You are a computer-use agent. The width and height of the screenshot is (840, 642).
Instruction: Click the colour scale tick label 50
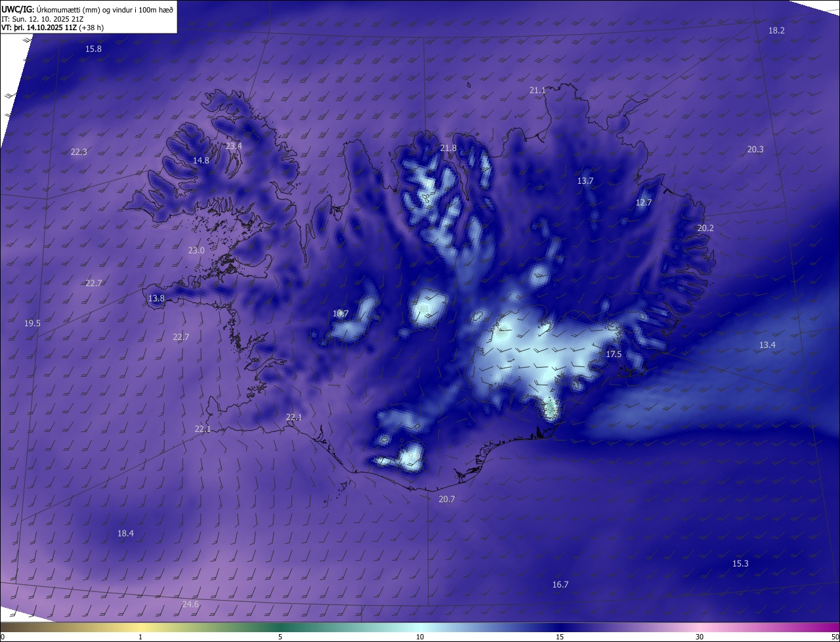point(834,637)
